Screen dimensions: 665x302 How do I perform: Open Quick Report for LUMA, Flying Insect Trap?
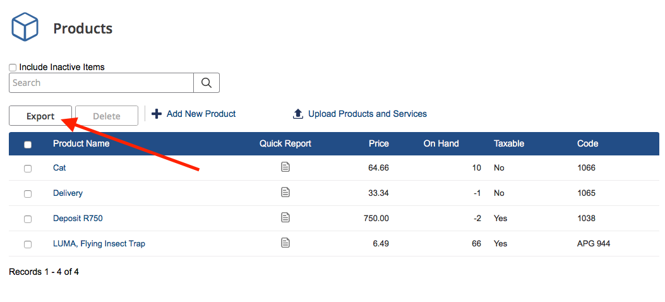tap(285, 243)
